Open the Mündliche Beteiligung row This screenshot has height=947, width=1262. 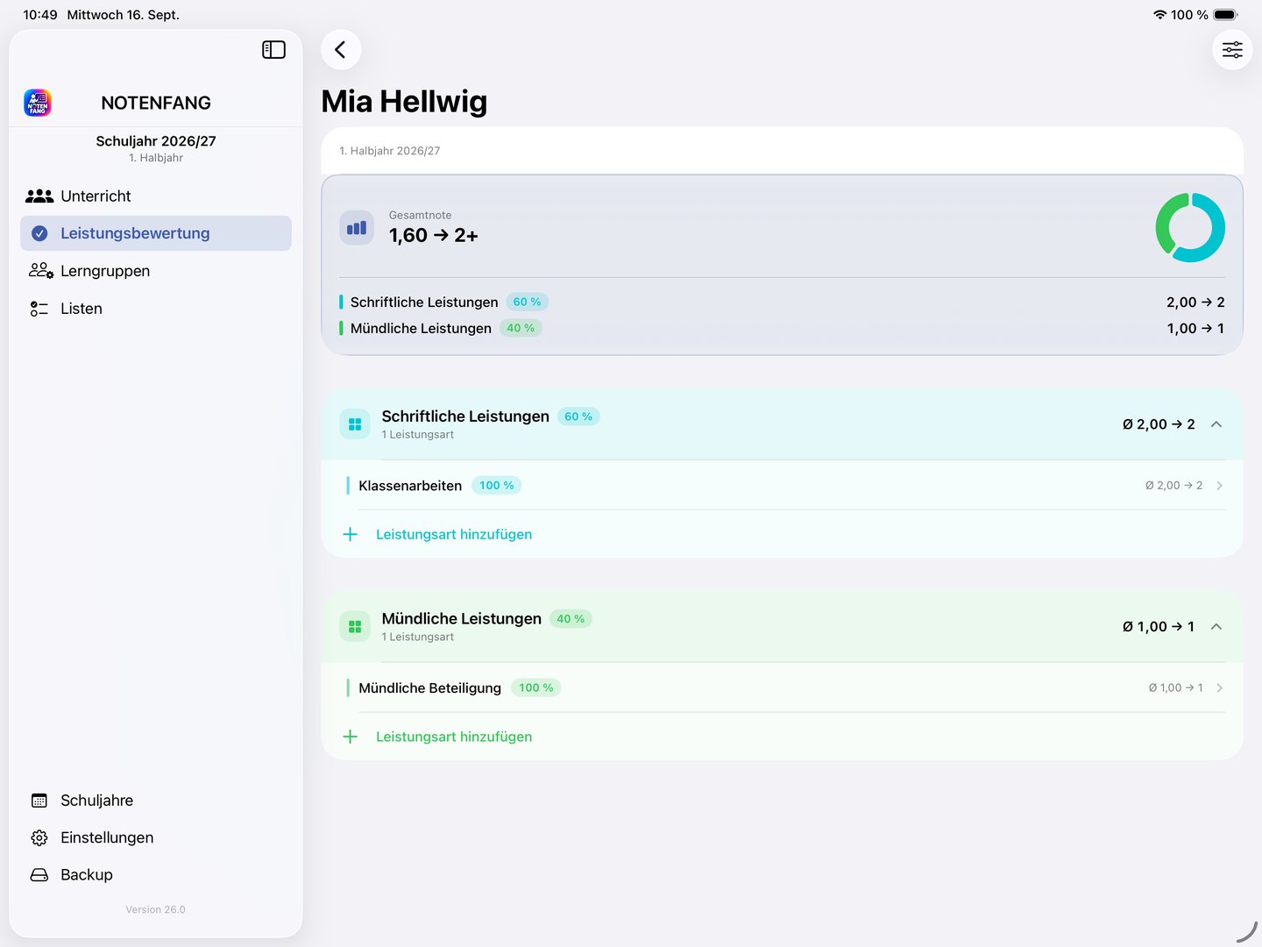pyautogui.click(x=783, y=688)
